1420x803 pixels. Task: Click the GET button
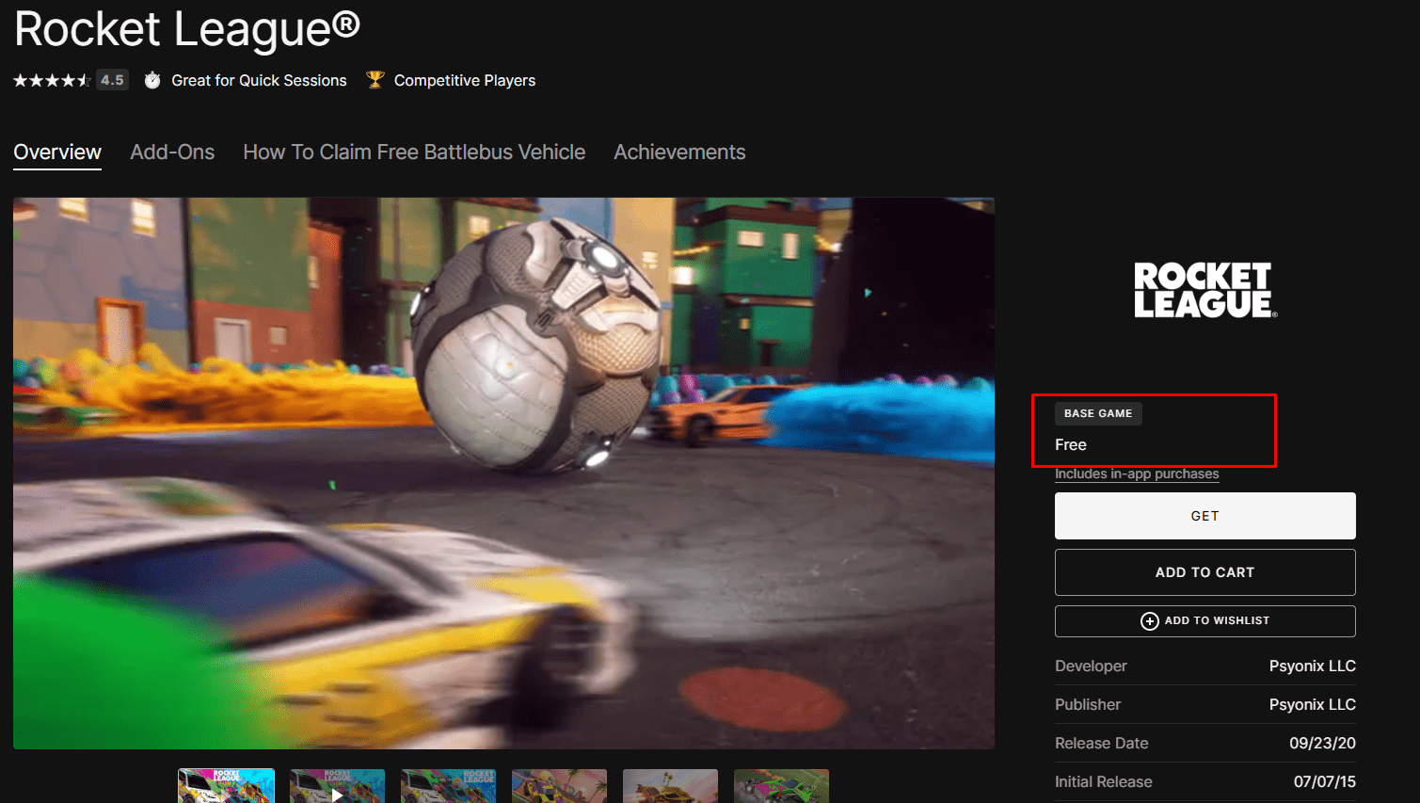pos(1205,516)
